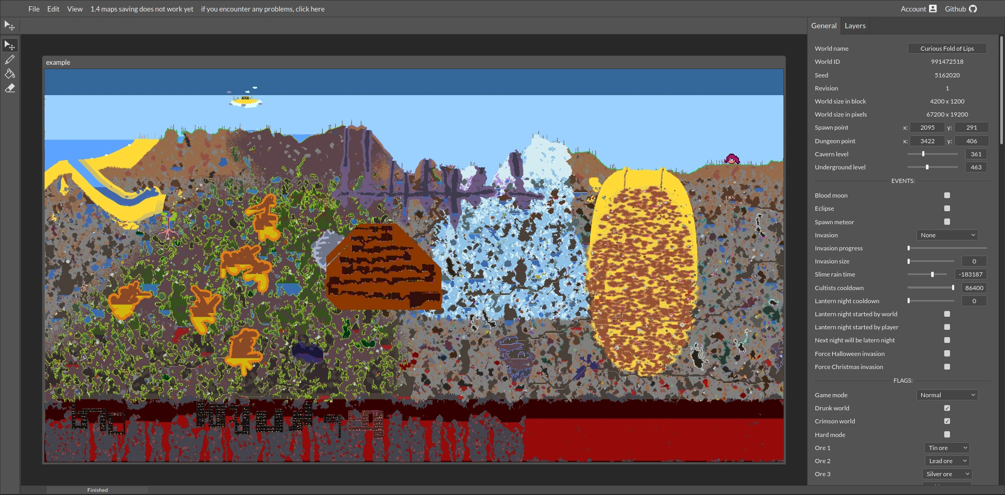This screenshot has width=1005, height=495.
Task: Uncheck the Drunk world flag
Action: [946, 408]
